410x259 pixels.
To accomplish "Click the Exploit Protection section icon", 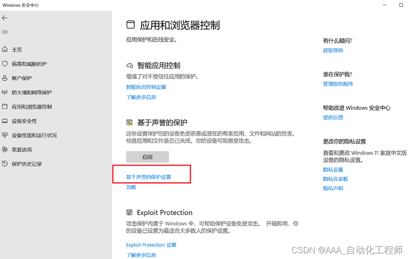I will click(129, 212).
